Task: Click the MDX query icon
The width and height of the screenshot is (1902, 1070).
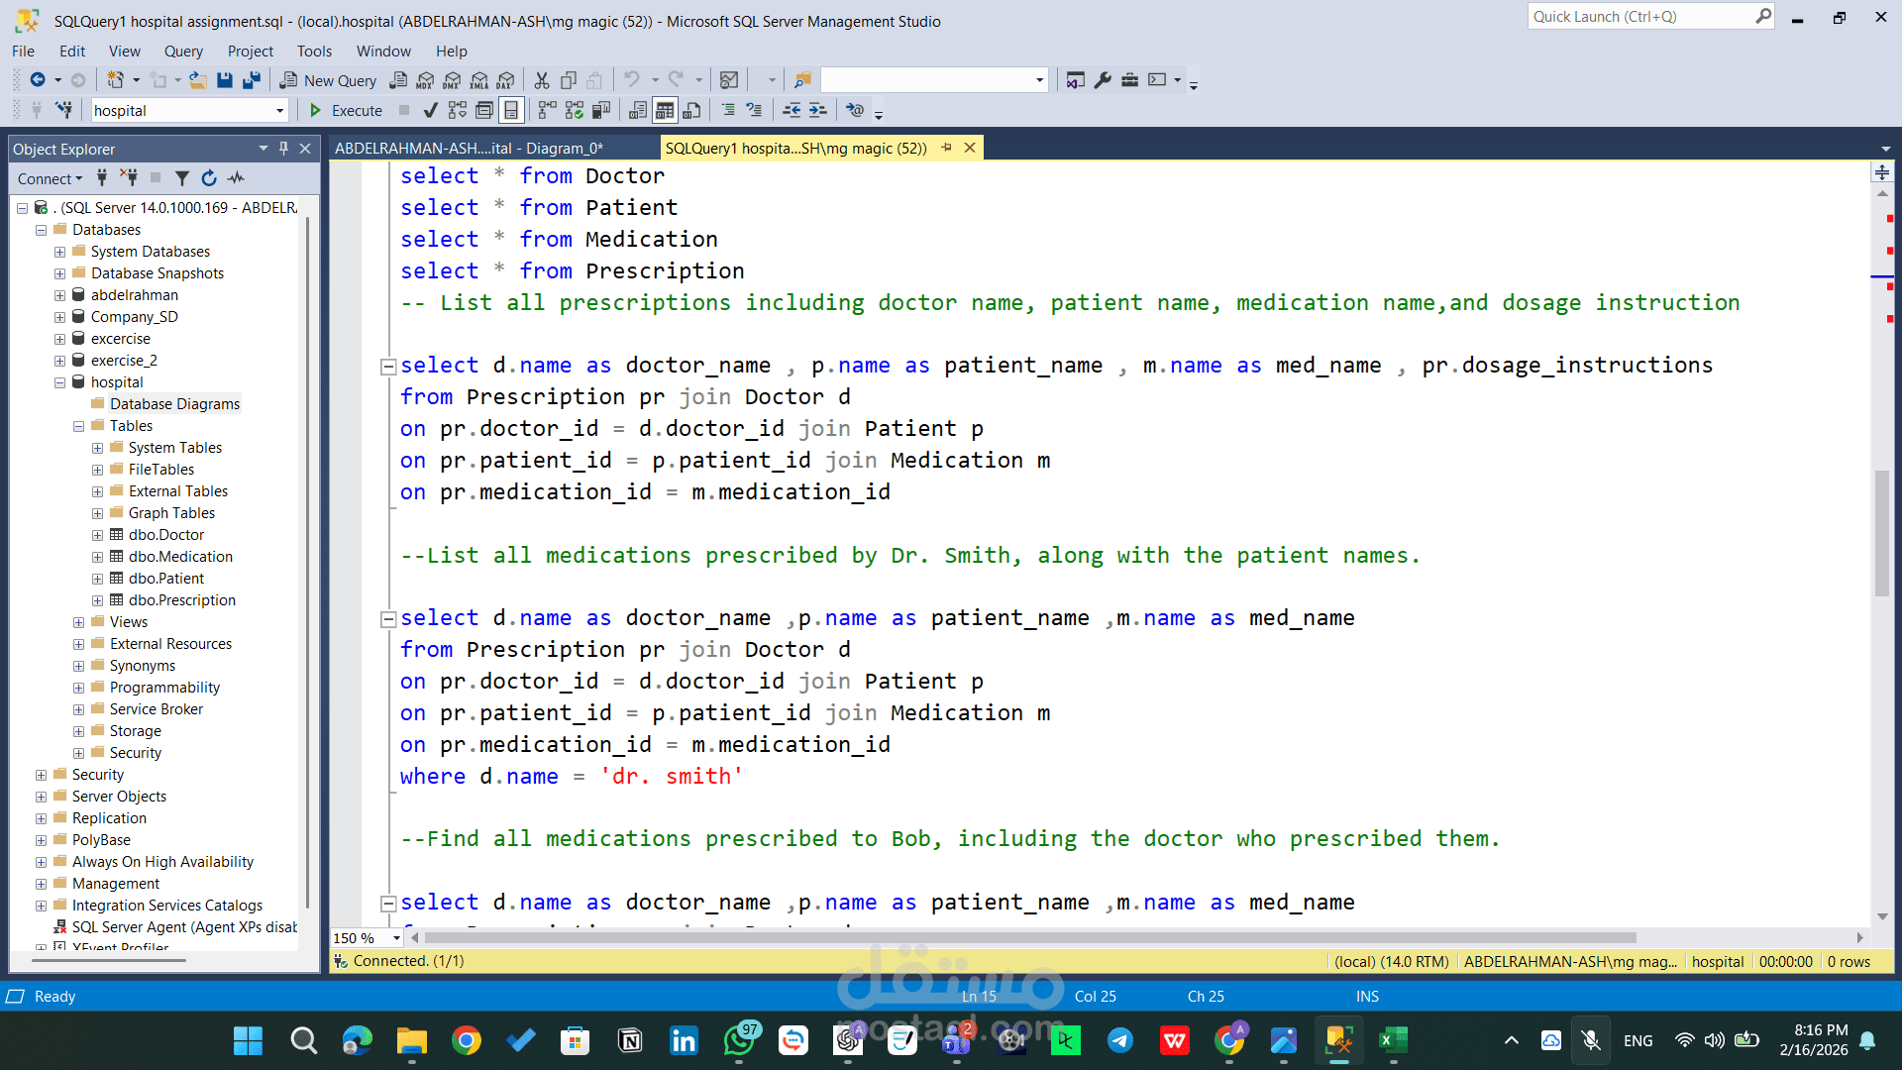Action: 426,80
